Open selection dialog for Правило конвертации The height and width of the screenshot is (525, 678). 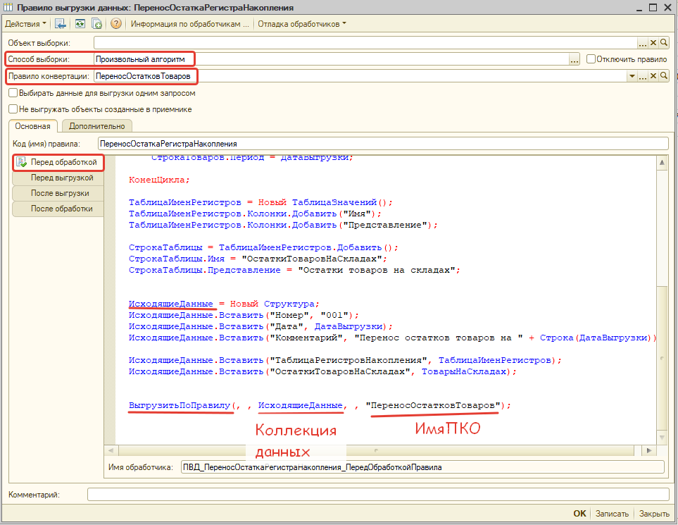coord(643,76)
